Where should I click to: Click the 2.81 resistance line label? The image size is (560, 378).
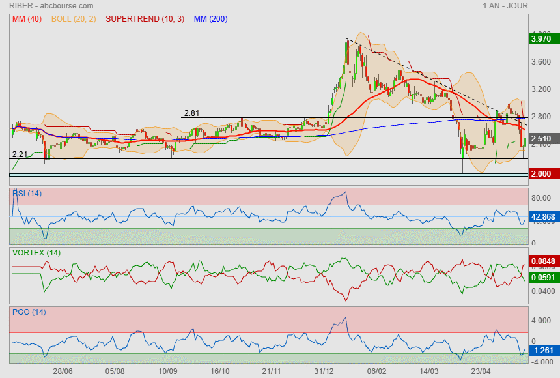[x=191, y=113]
